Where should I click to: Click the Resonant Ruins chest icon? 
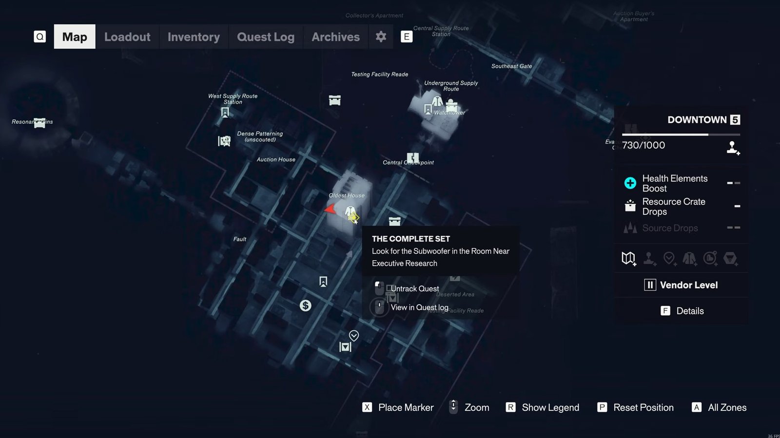39,123
